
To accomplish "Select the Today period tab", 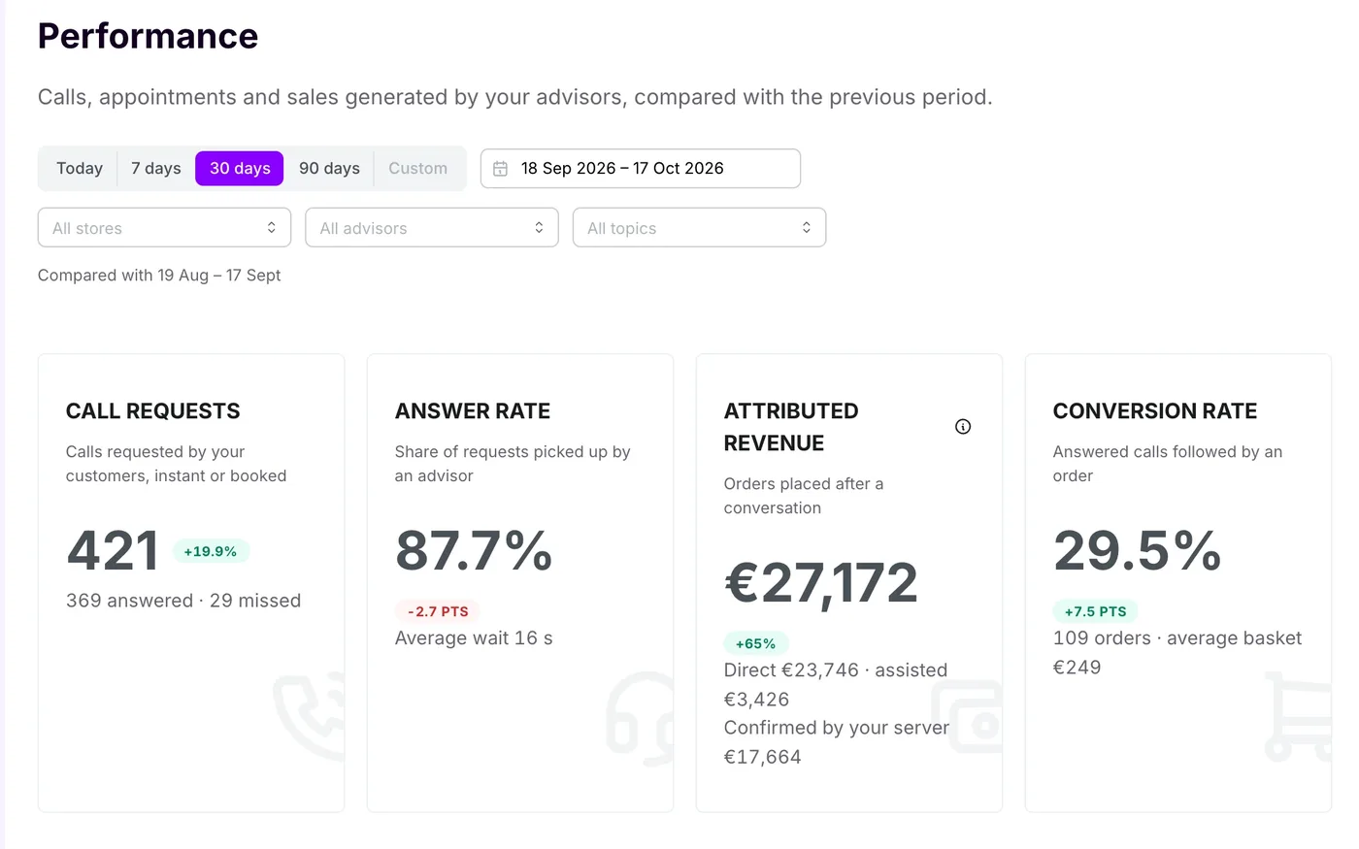I will [x=80, y=168].
